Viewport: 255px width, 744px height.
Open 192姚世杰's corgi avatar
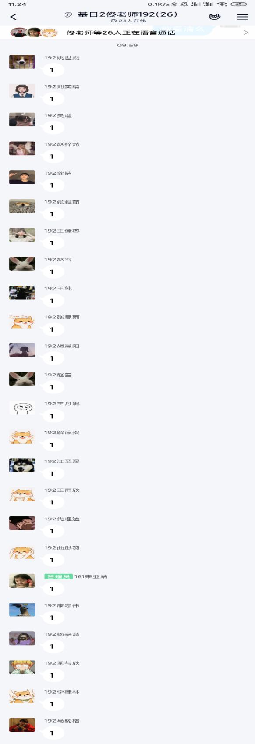pos(22,62)
